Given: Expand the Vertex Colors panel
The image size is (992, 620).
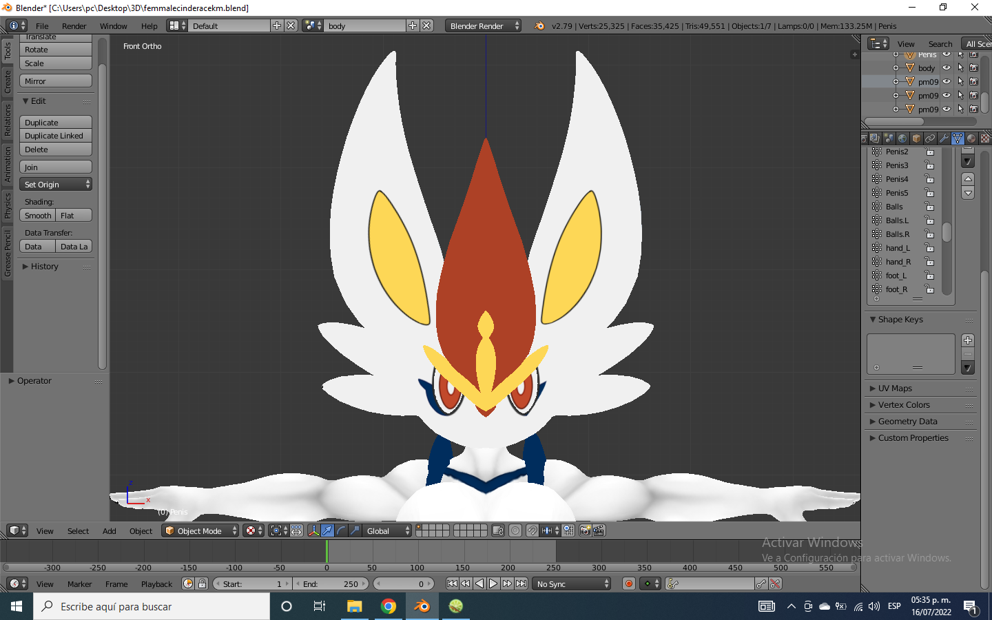Looking at the screenshot, I should coord(903,405).
